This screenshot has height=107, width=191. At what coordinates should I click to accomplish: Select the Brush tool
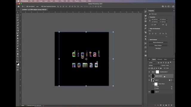[x=18, y=33]
